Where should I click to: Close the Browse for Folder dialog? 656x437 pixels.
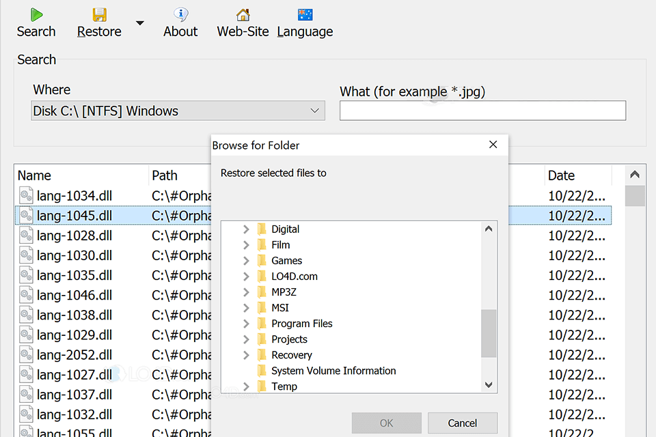click(493, 145)
